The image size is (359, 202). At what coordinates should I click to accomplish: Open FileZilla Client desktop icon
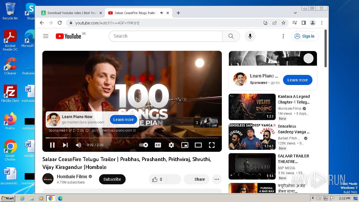click(10, 93)
